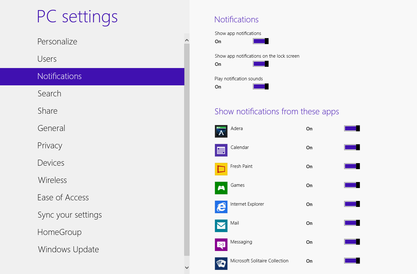Toggle lock screen app notifications switch
The image size is (417, 274).
click(x=261, y=64)
